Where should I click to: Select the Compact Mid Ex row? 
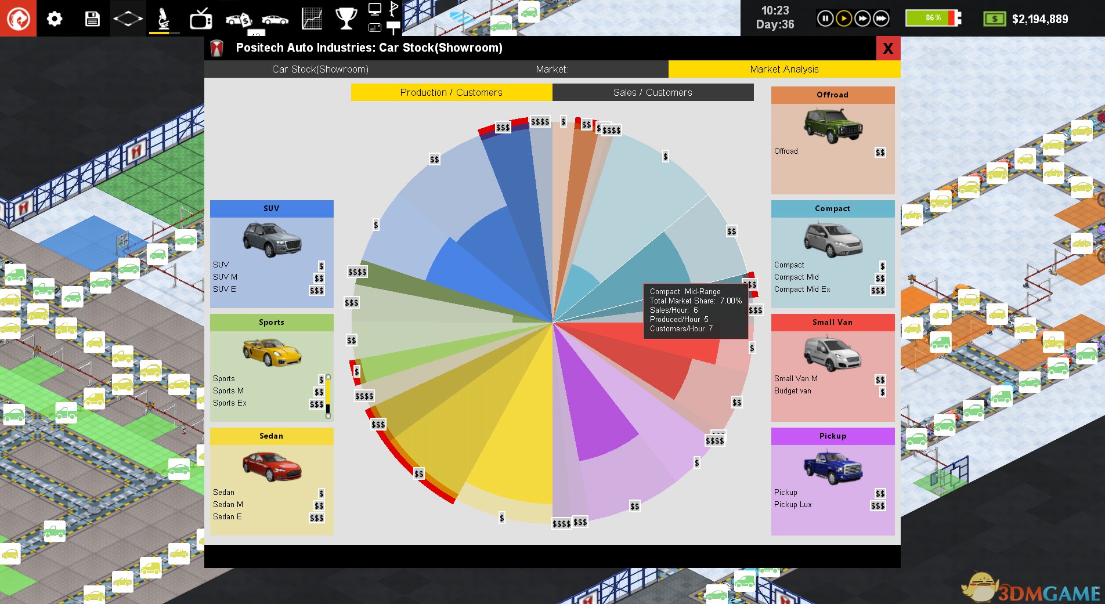click(830, 290)
